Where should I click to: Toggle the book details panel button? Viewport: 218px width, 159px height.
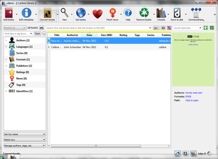pos(193,153)
